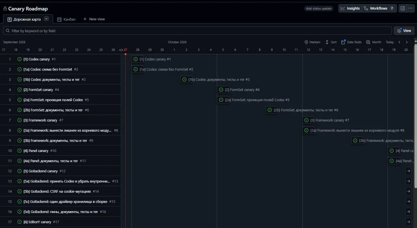Open the Workflows panel
Viewport: 417px width, 228px height.
point(379,8)
